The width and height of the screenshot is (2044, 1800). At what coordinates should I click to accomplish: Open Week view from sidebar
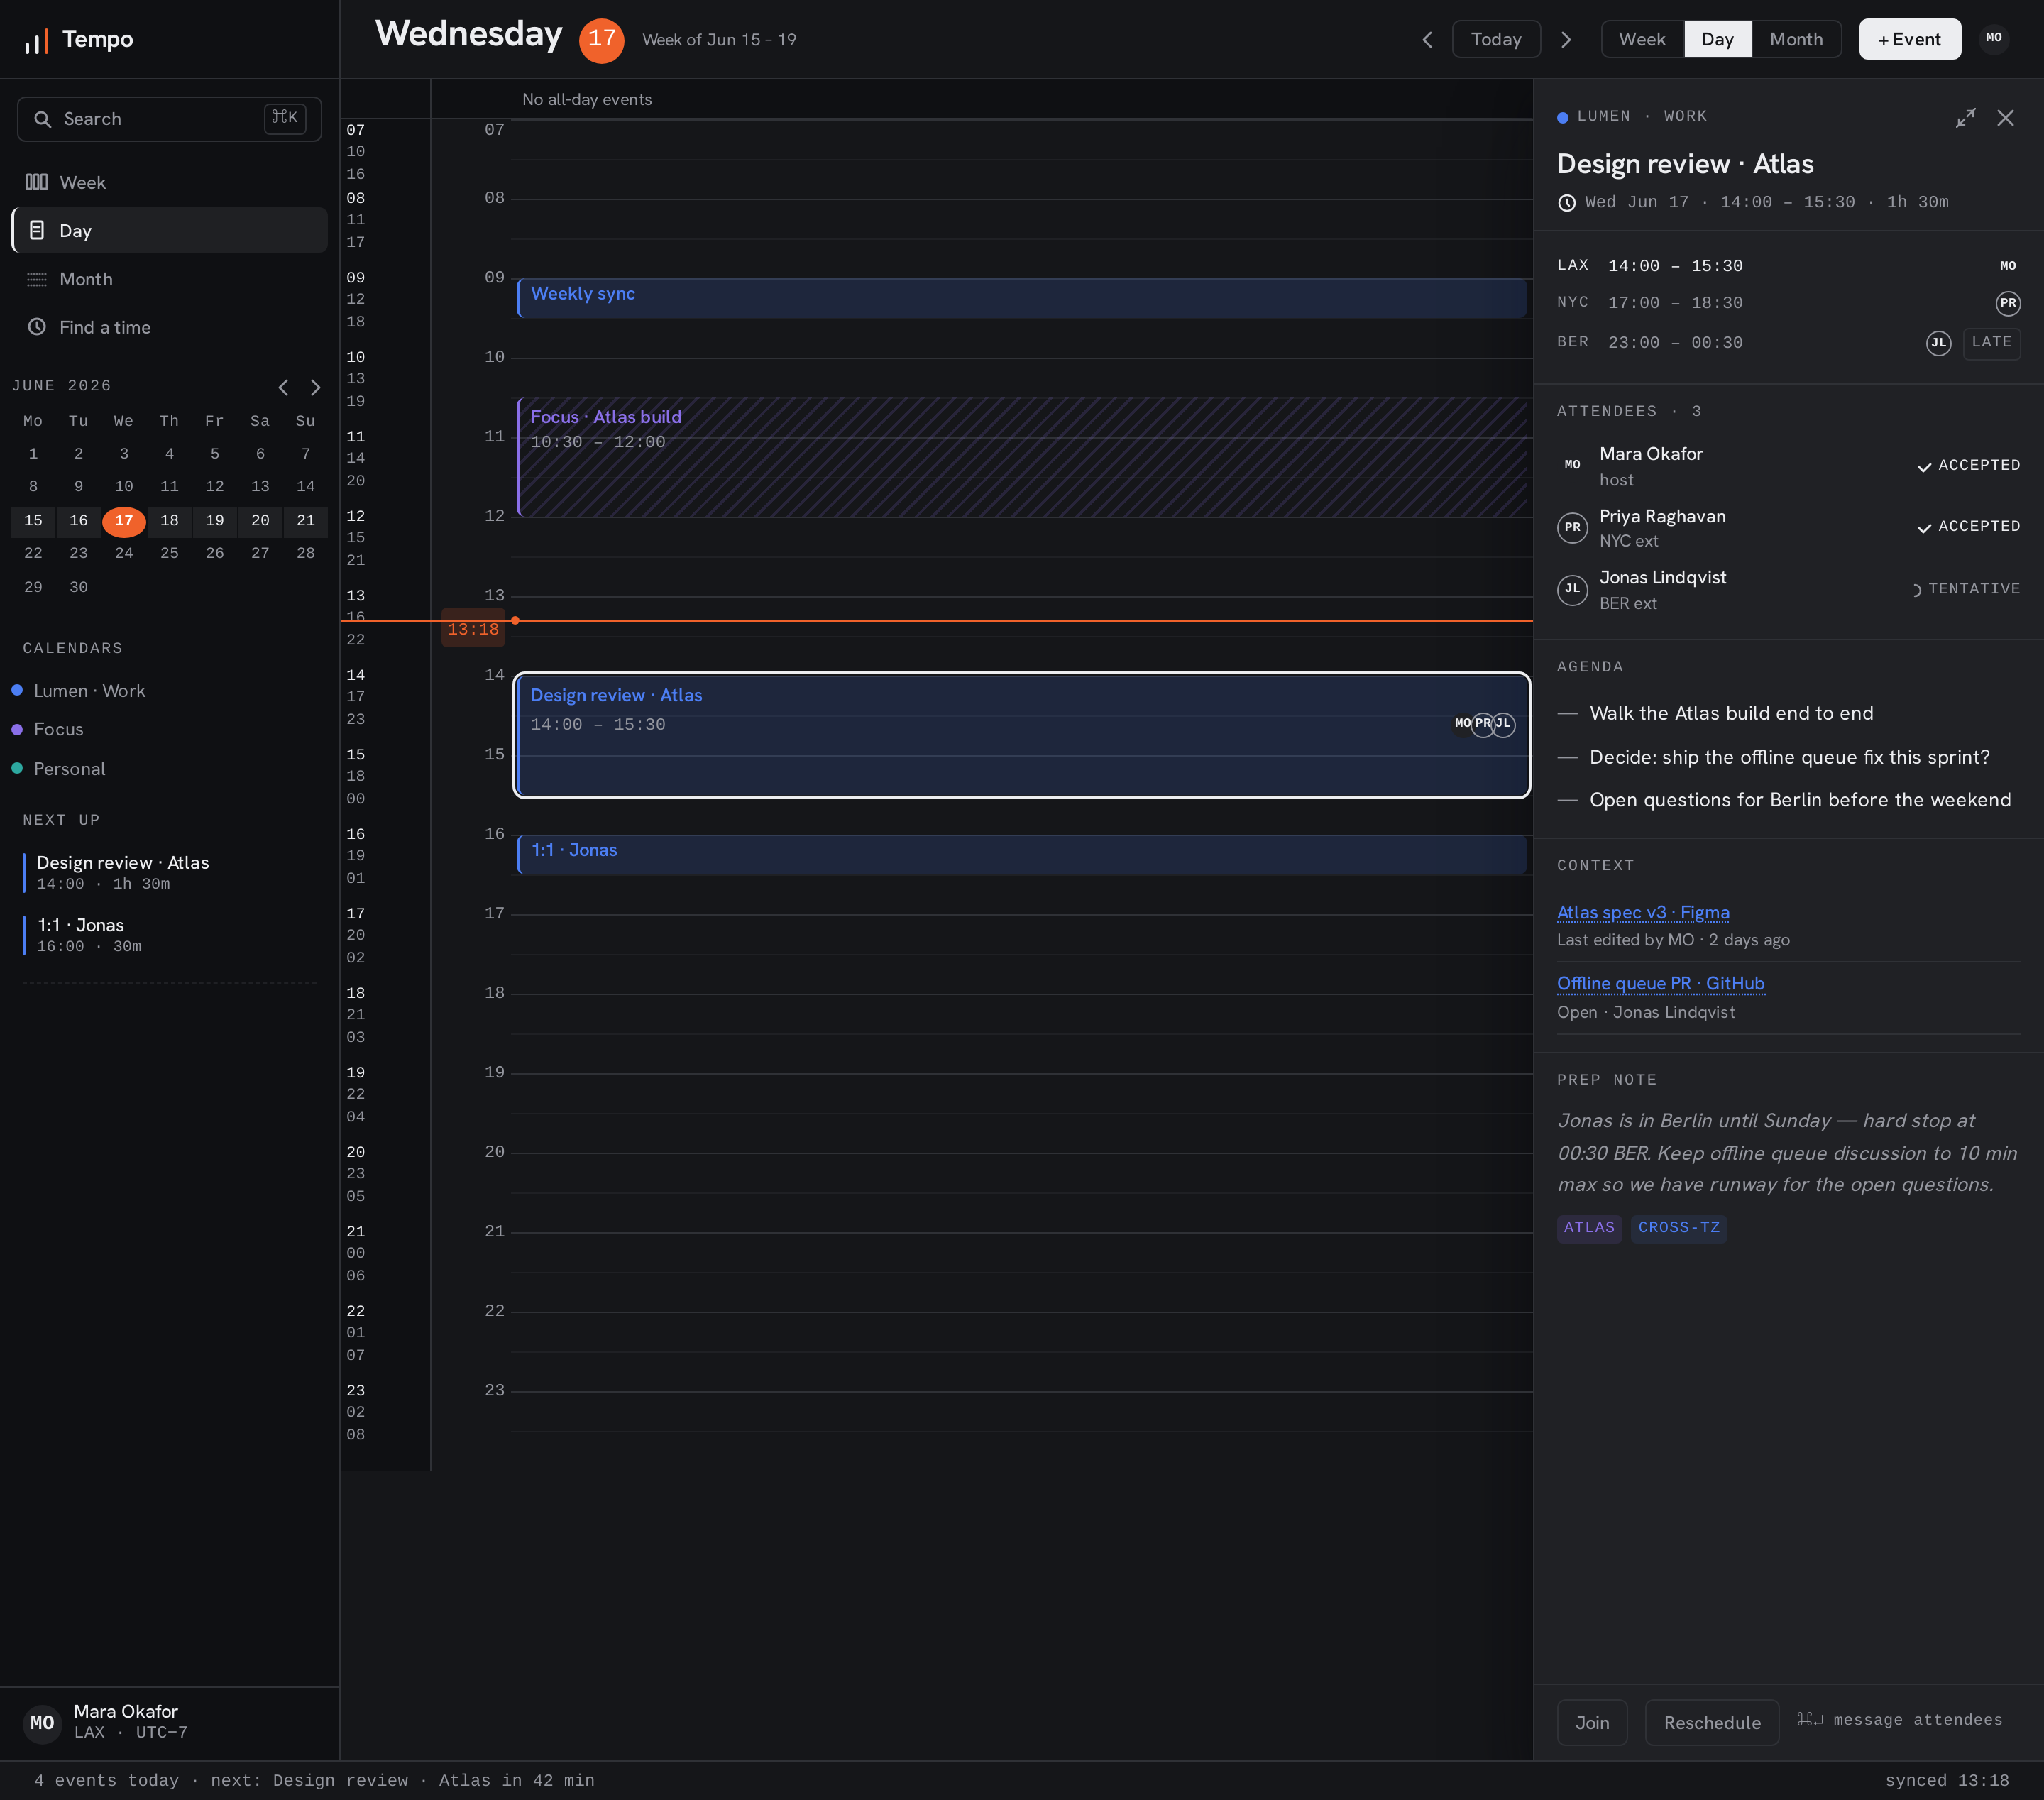pyautogui.click(x=169, y=182)
